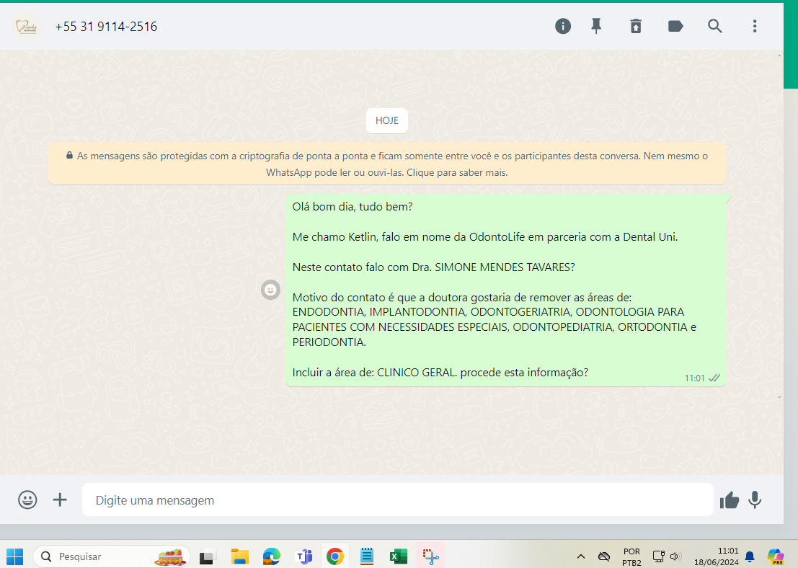
Task: Open notifications bell icon
Action: click(750, 556)
